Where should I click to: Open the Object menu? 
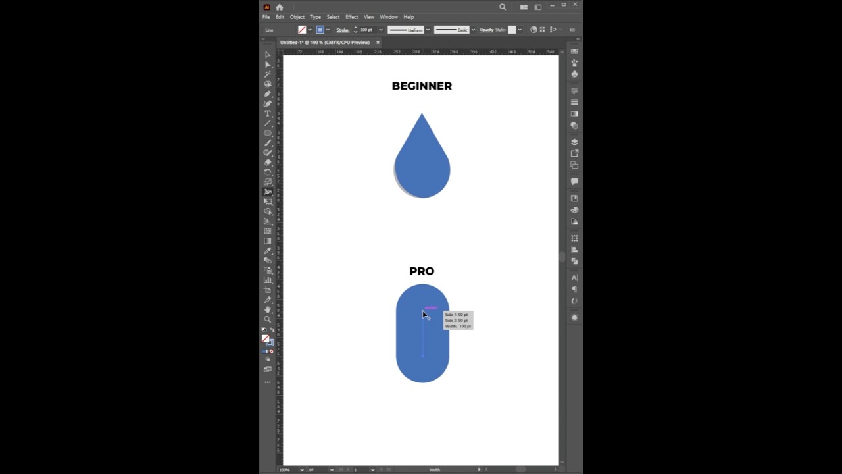pos(297,17)
